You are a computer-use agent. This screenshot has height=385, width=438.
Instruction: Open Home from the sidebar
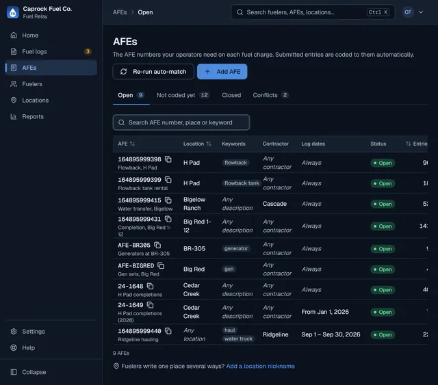51,36
